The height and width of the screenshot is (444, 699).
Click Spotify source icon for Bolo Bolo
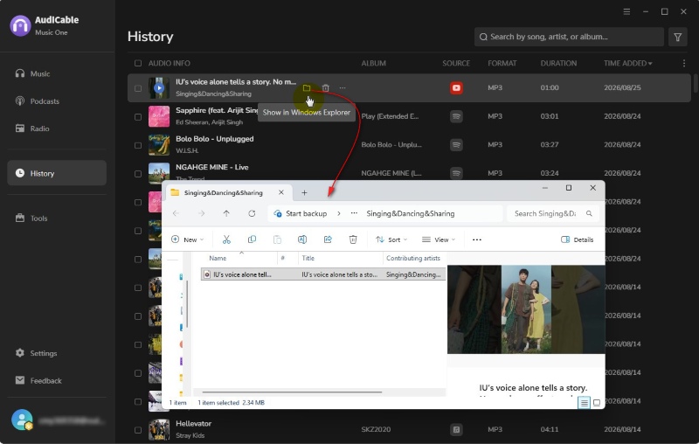coord(456,145)
